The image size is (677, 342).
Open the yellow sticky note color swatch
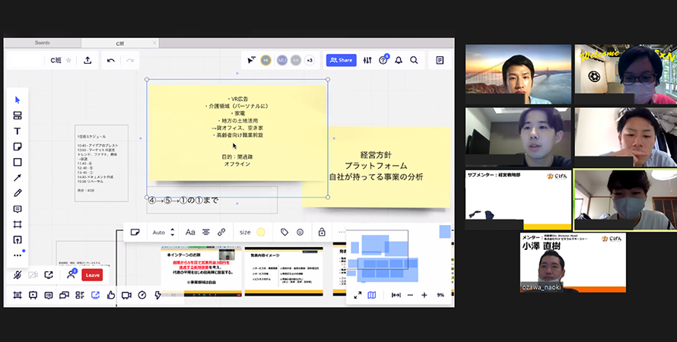pyautogui.click(x=261, y=232)
